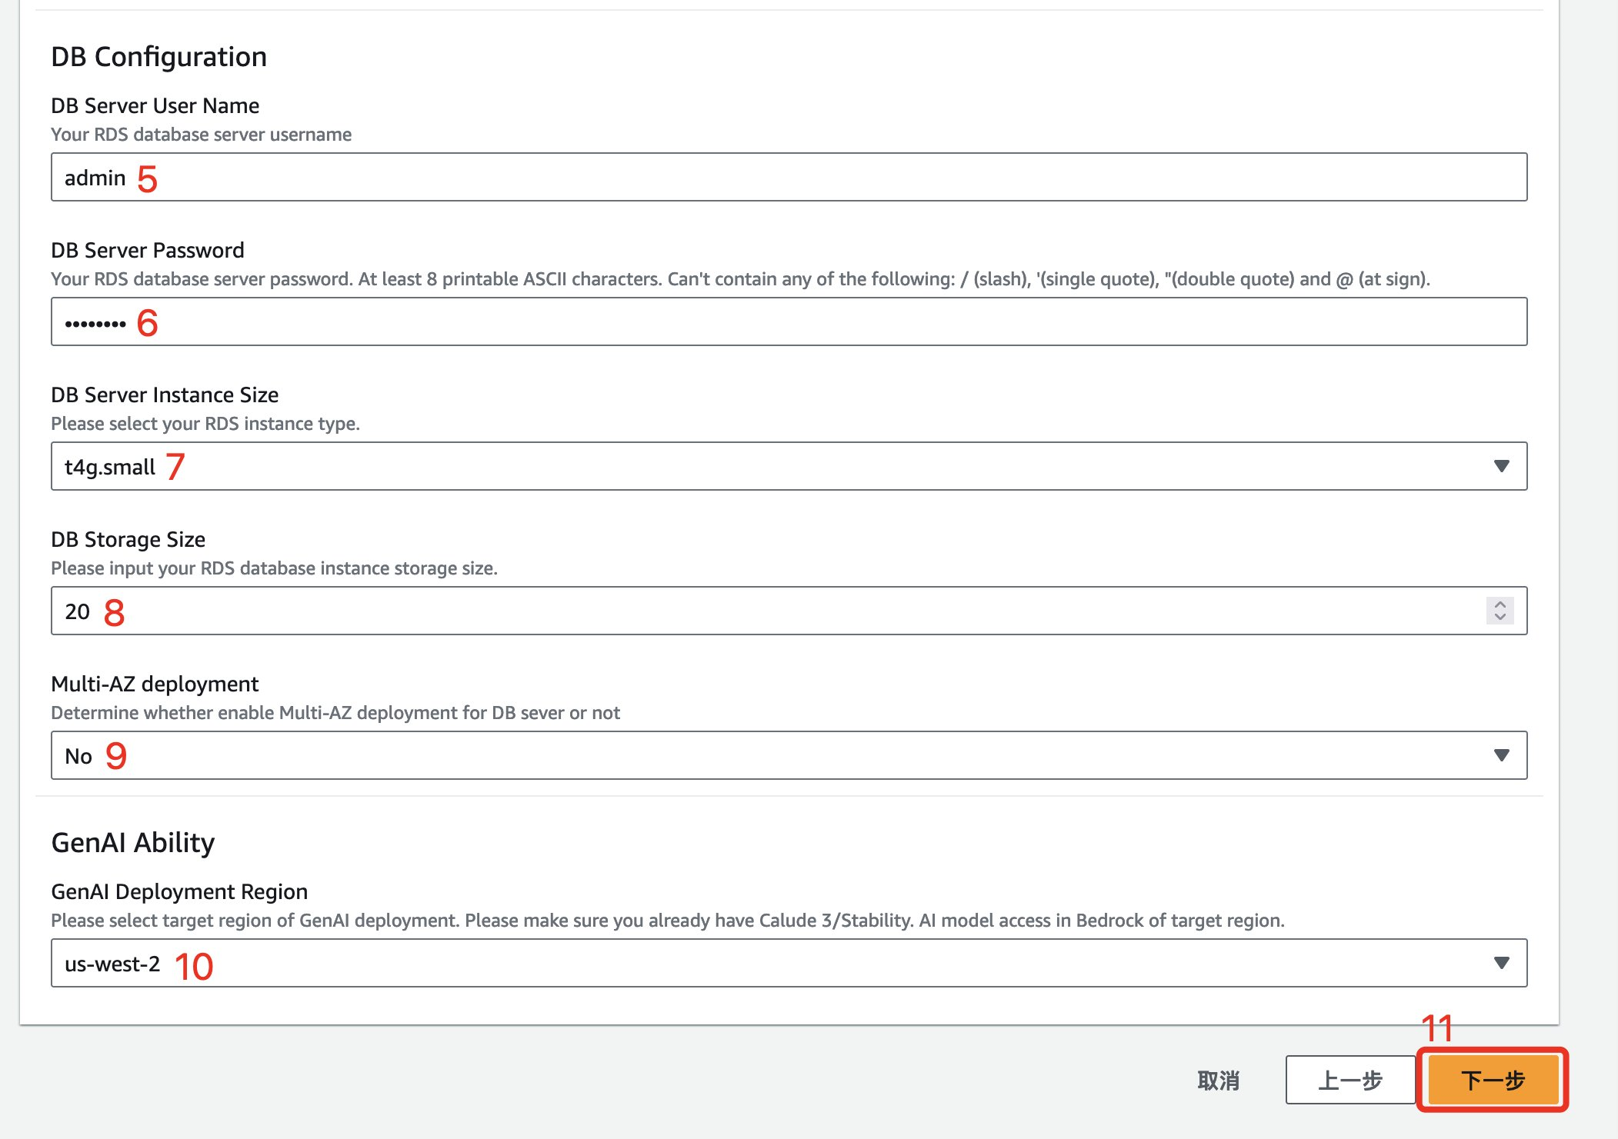
Task: Increase DB Storage Size with up stepper arrow
Action: point(1500,604)
